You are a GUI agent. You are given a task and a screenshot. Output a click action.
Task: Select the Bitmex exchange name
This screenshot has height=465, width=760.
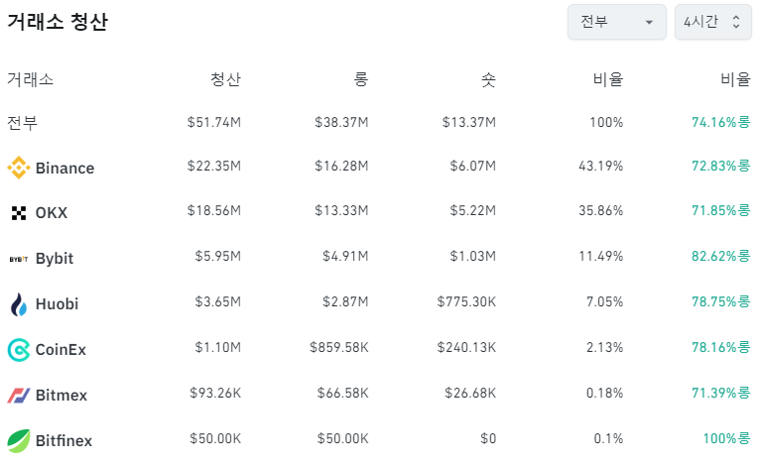(x=62, y=395)
